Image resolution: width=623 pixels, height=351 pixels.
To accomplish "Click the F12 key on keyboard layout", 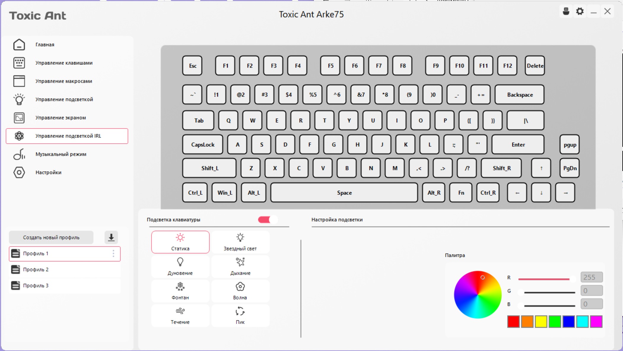I will [507, 66].
